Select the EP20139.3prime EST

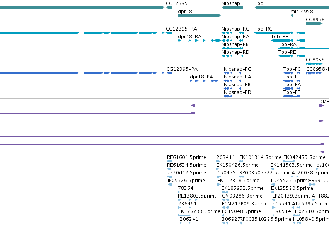click(274, 200)
